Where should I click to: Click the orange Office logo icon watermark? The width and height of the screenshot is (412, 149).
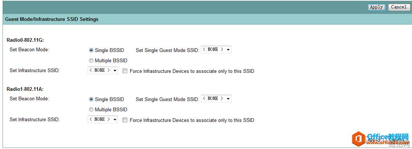tap(358, 139)
